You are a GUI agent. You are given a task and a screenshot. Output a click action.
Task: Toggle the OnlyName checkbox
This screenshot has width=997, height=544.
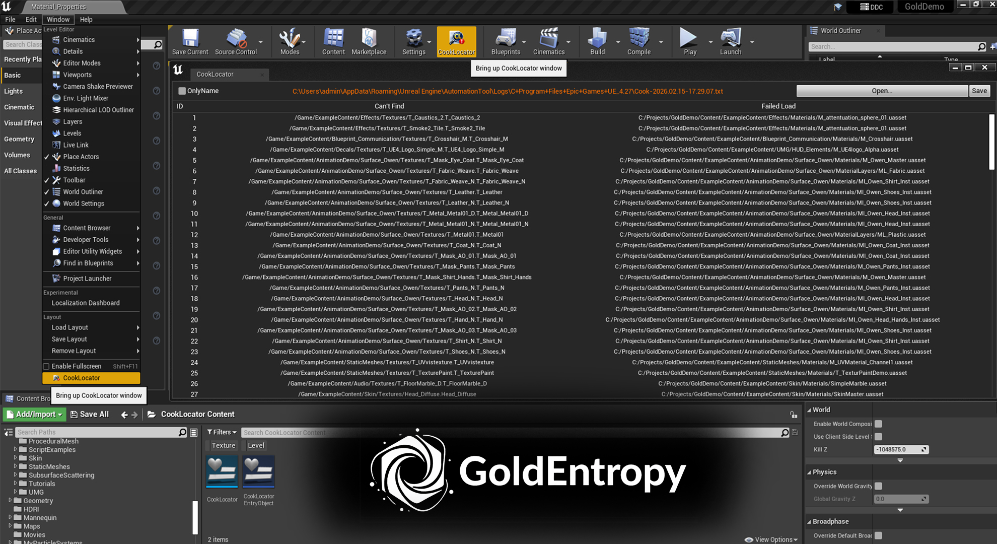click(182, 91)
